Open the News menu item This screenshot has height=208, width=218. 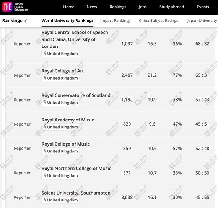point(92,7)
